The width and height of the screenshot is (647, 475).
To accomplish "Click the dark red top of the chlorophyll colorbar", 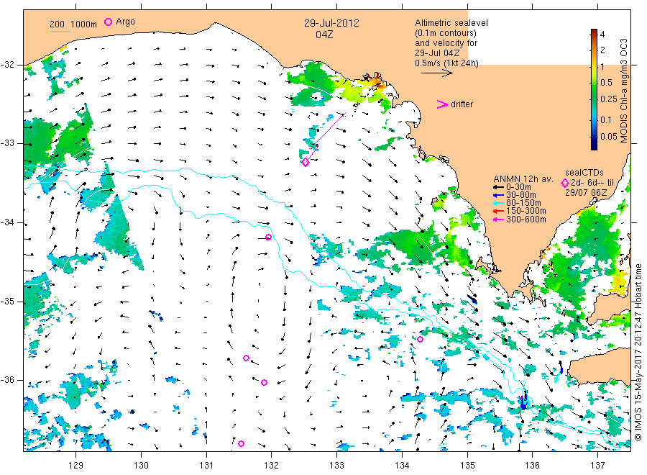I will [x=594, y=32].
